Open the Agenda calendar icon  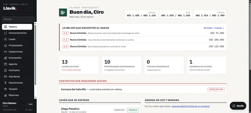5,64
